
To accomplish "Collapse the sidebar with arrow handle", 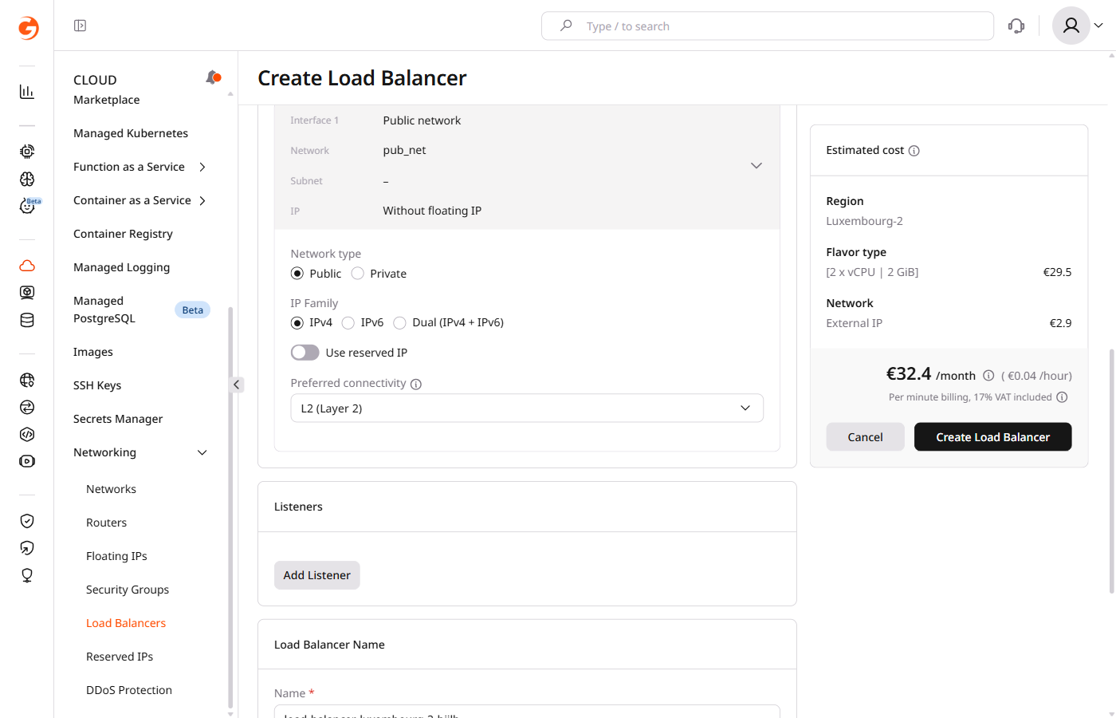I will click(237, 385).
